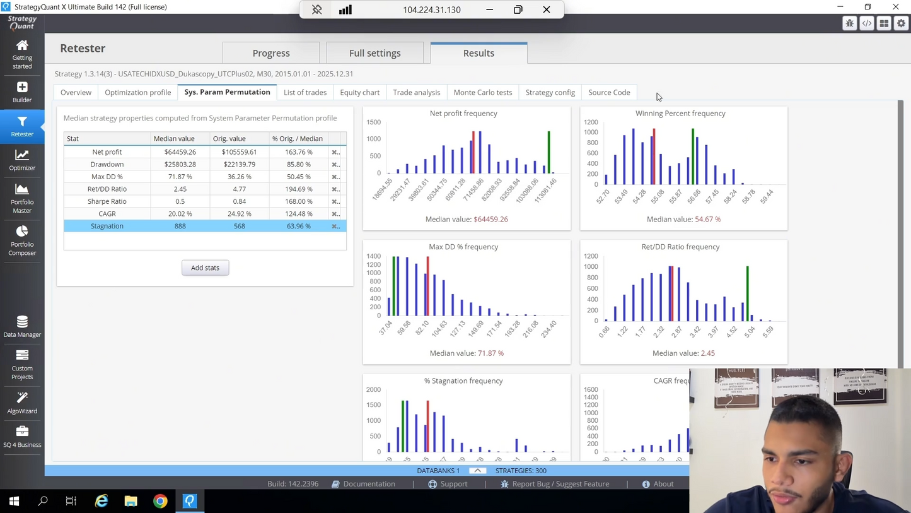Viewport: 911px width, 513px height.
Task: Click the bug report icon top-right
Action: [x=850, y=23]
